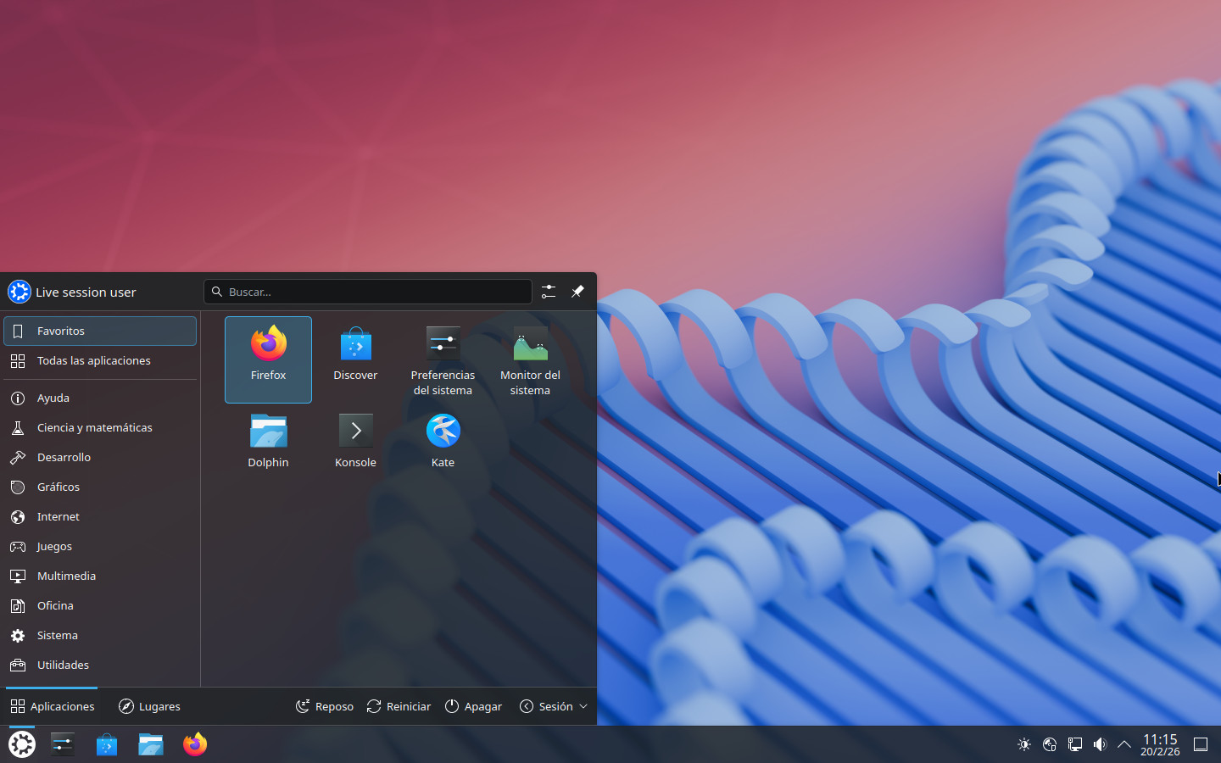The image size is (1221, 763).
Task: Switch to the Lugares tab
Action: [x=149, y=706]
